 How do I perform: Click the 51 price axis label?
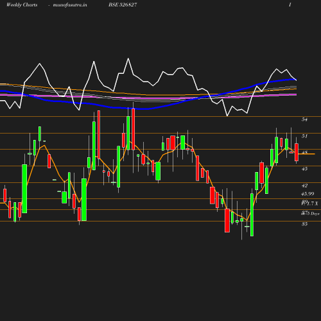[304, 136]
